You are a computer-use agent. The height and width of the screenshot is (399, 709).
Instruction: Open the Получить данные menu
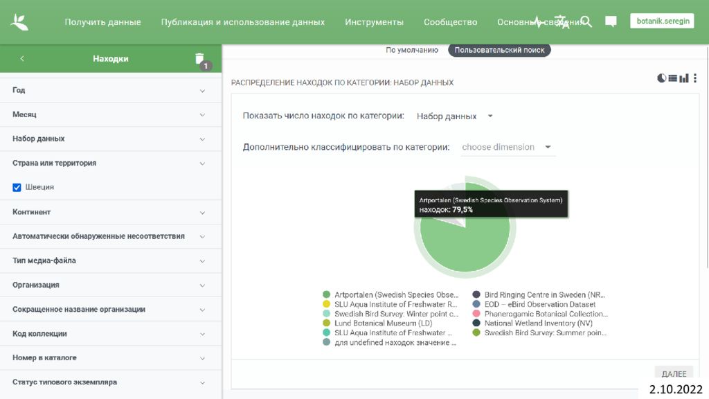coord(102,21)
